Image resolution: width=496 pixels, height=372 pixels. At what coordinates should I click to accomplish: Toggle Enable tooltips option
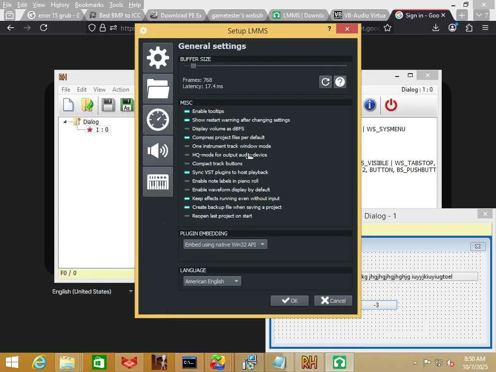pyautogui.click(x=204, y=111)
